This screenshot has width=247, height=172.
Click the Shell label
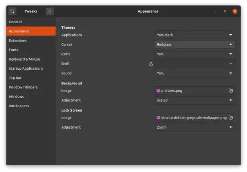(65, 63)
